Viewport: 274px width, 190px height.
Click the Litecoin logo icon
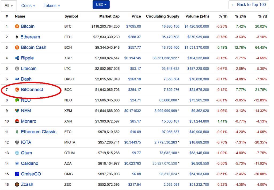point(17,69)
